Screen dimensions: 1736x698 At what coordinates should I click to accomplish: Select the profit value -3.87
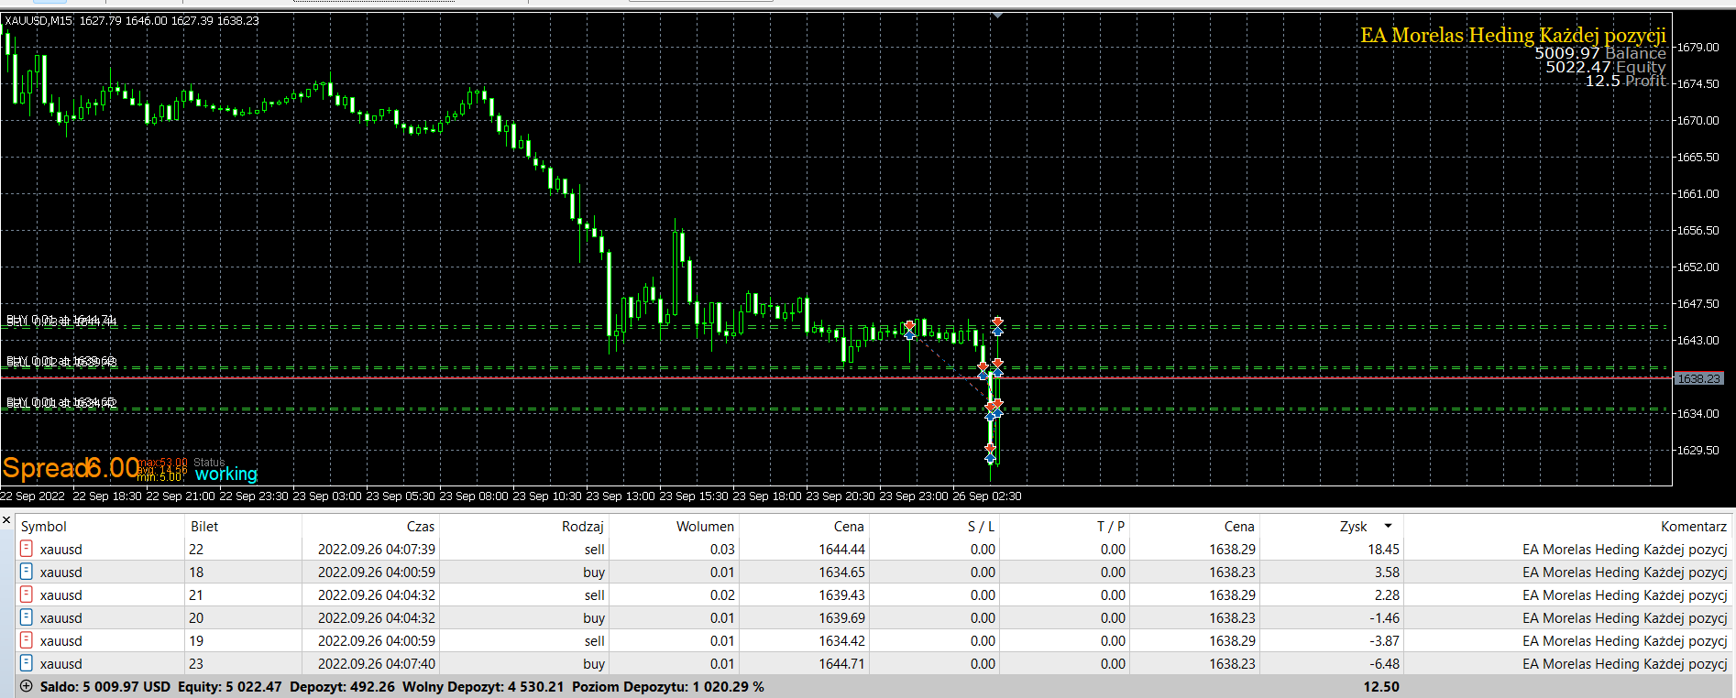[1384, 640]
